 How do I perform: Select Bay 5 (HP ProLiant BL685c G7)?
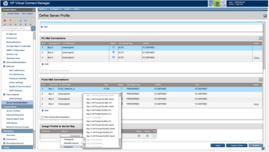tap(99, 110)
